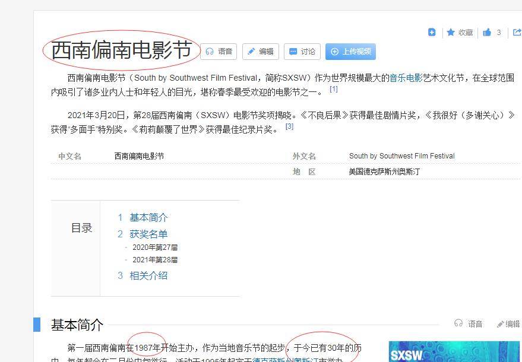Click the 外文名 value South by Southwest Film Festival
This screenshot has width=522, height=362.
(401, 156)
